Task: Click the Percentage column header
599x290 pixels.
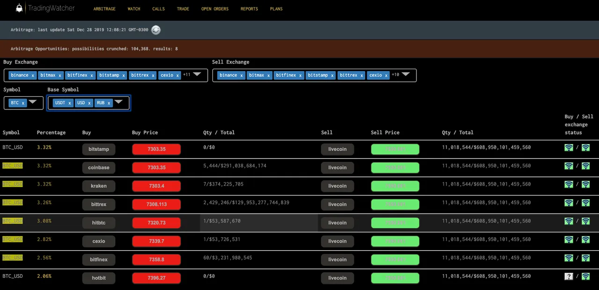Action: coord(51,132)
